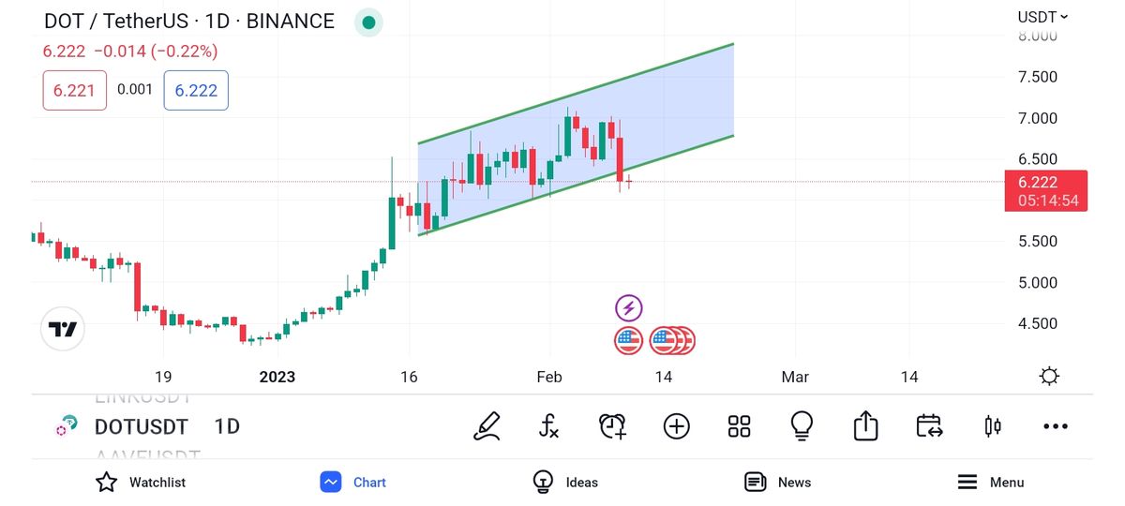Viewport: 1125px width, 506px height.
Task: Change the candlestick chart type icon
Action: coord(992,426)
